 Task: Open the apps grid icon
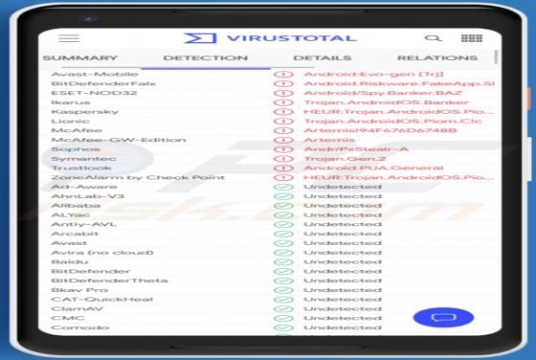tap(472, 38)
